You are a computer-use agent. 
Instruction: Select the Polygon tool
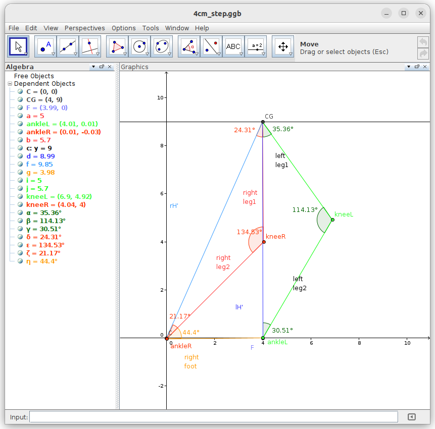pyautogui.click(x=117, y=46)
